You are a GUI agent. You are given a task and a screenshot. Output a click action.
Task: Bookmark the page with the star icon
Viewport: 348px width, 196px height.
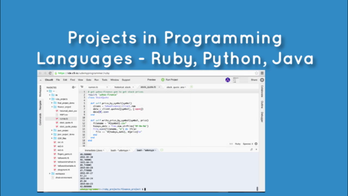coord(256,73)
